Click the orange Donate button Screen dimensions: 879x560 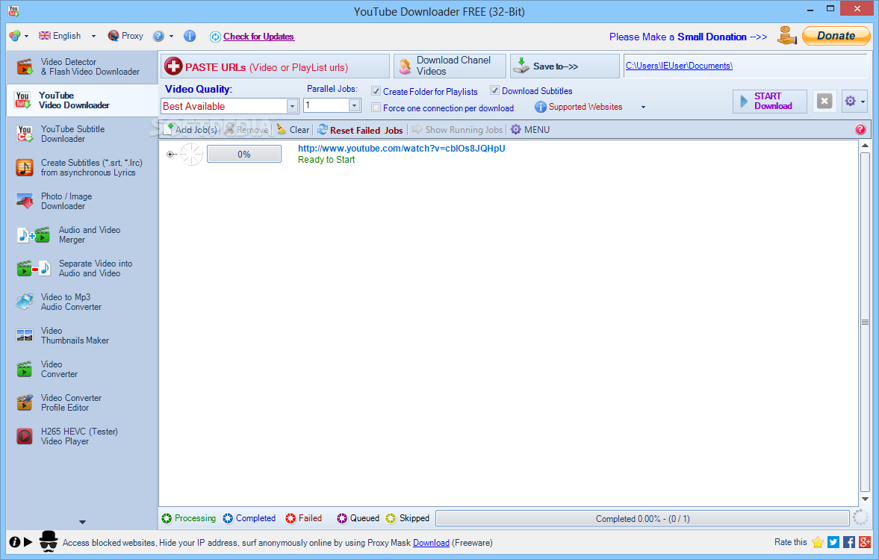[836, 36]
